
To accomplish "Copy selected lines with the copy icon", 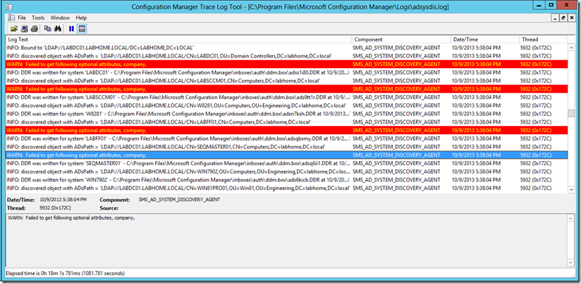I will point(48,29).
